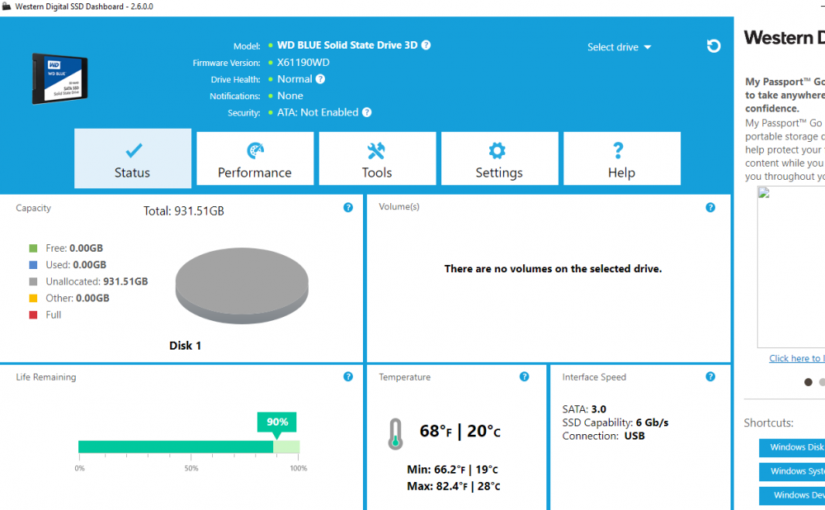The height and width of the screenshot is (510, 825).
Task: Click the Life Remaining help icon
Action: [348, 376]
